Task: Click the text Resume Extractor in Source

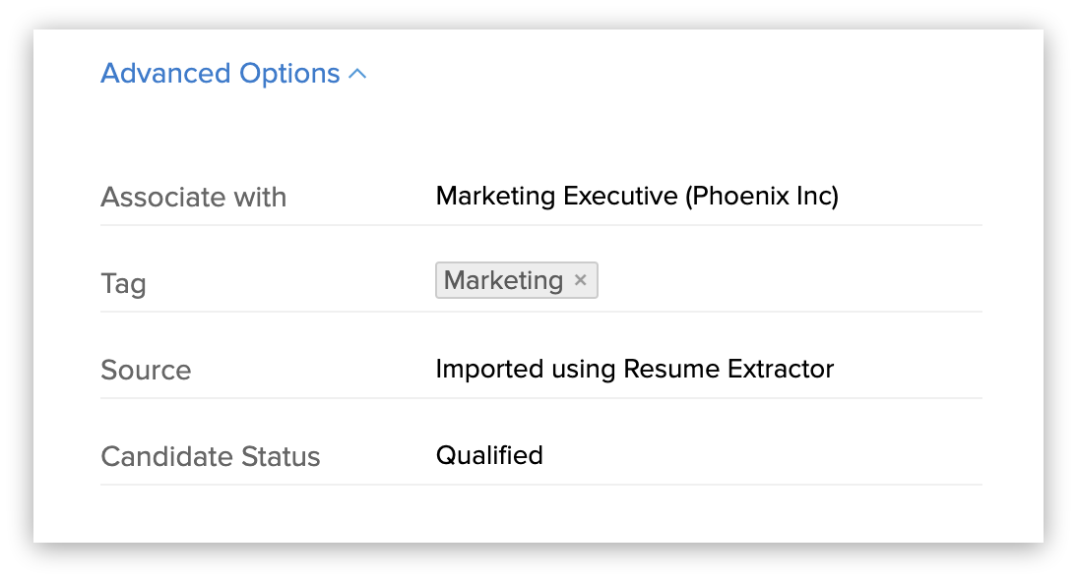Action: pyautogui.click(x=729, y=370)
